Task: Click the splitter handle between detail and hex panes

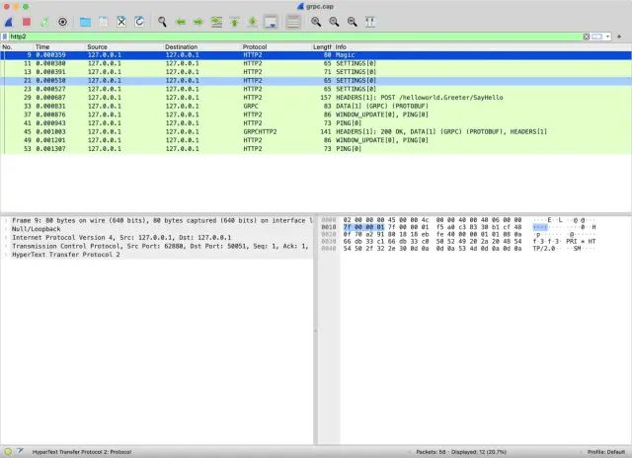Action: click(x=315, y=331)
